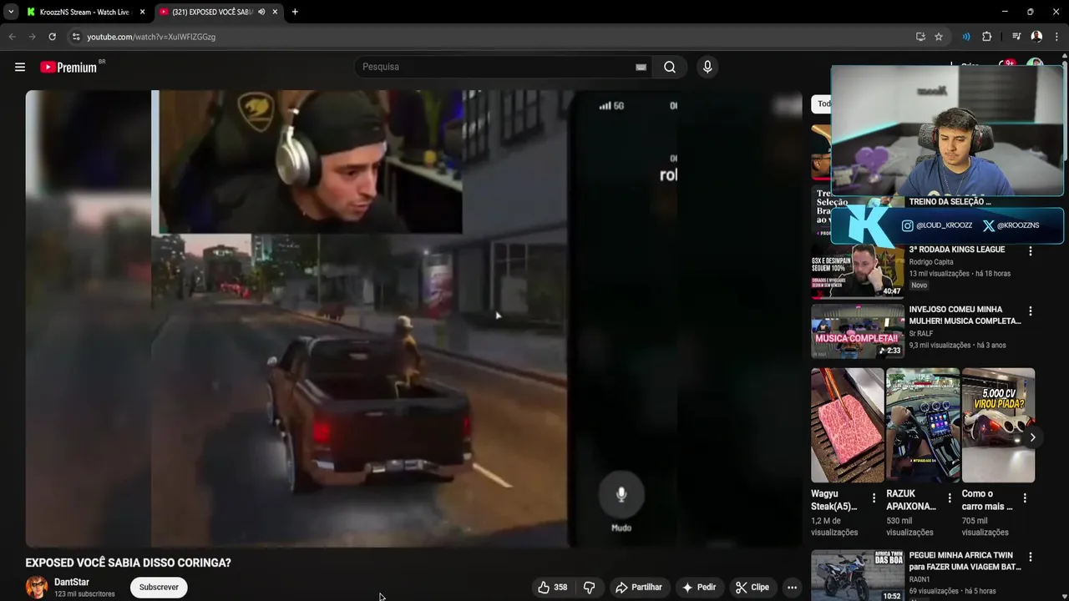Open the Chrome extensions puzzle menu

tap(987, 37)
